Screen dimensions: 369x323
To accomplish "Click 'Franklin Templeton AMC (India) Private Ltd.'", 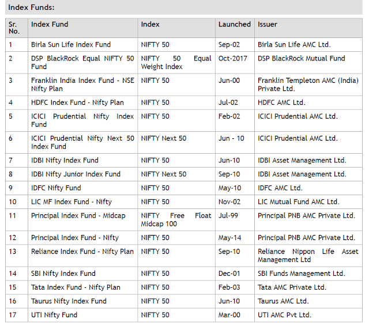I will pyautogui.click(x=308, y=85).
